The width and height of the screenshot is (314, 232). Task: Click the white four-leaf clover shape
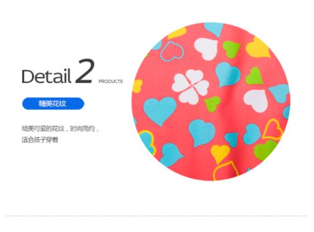[x=190, y=87]
